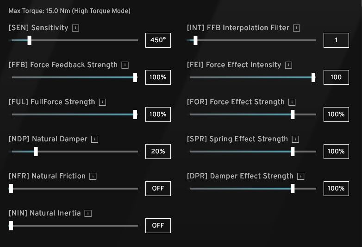Show FFB Interpolation Filter info icon
Image resolution: width=362 pixels, height=247 pixels.
(297, 28)
